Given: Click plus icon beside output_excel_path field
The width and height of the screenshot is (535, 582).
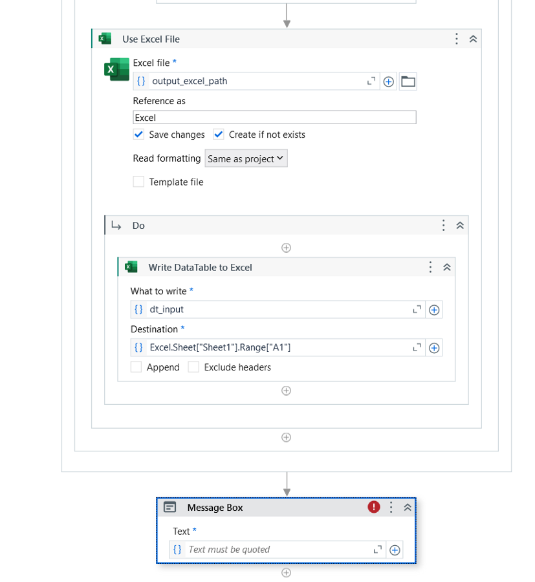Looking at the screenshot, I should (388, 81).
